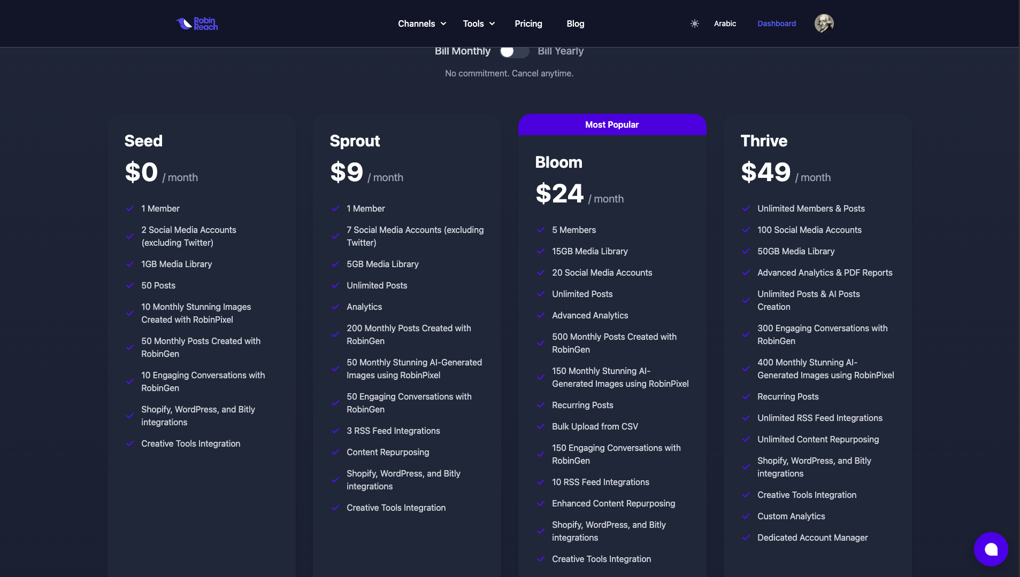Click "5GB Media Library" in Sprout plan

click(x=382, y=264)
